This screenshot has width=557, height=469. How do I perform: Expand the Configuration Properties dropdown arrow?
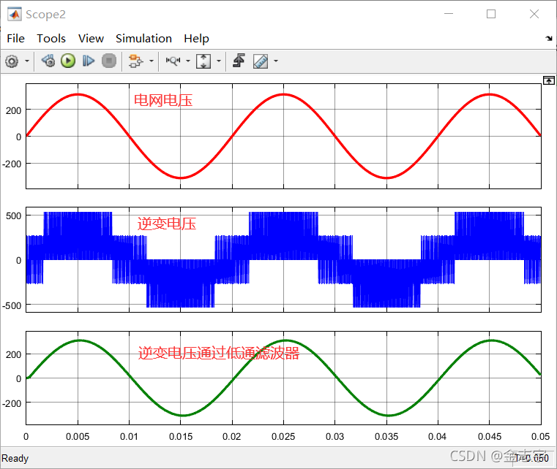[27, 61]
